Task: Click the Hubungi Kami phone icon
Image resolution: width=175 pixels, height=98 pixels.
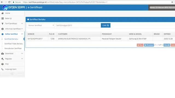Action: [x=2, y=69]
